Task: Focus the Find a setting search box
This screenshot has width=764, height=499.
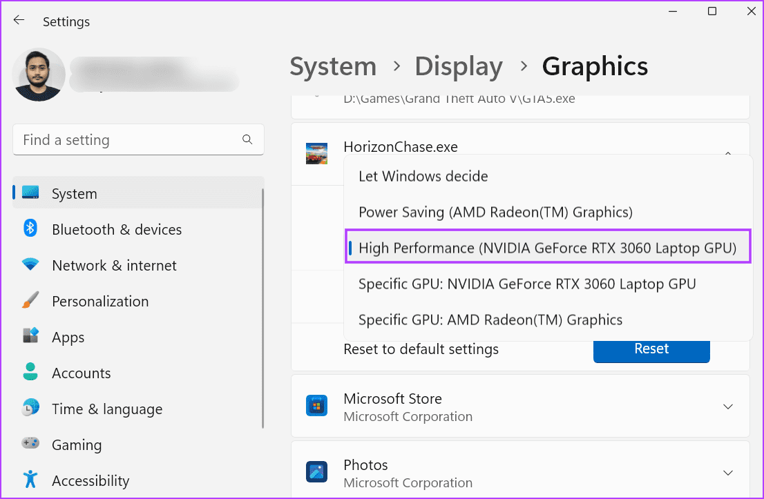Action: tap(138, 139)
